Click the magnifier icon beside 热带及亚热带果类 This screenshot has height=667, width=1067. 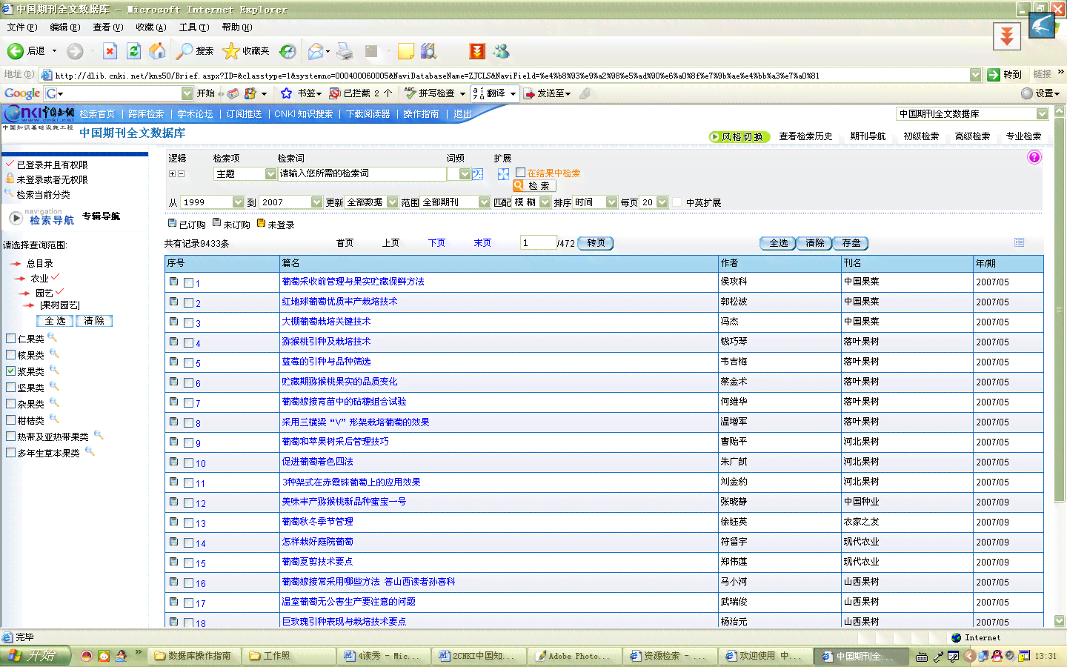coord(99,435)
